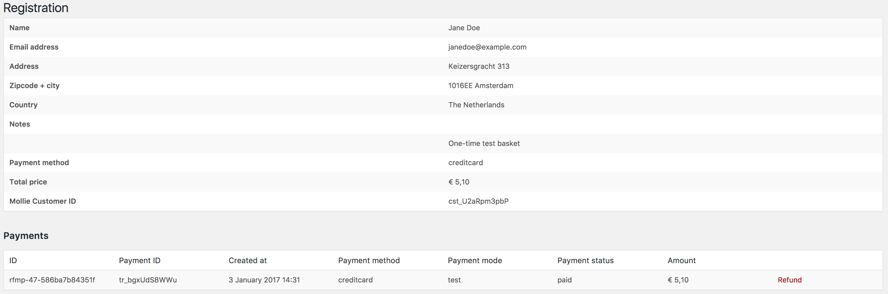Click the Total price value € 5,10

[x=459, y=182]
